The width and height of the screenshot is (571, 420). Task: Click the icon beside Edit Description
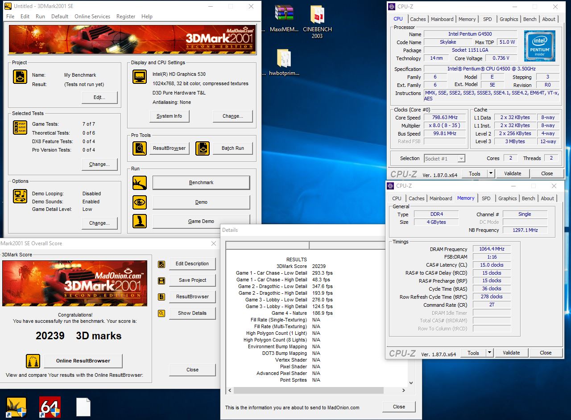161,264
